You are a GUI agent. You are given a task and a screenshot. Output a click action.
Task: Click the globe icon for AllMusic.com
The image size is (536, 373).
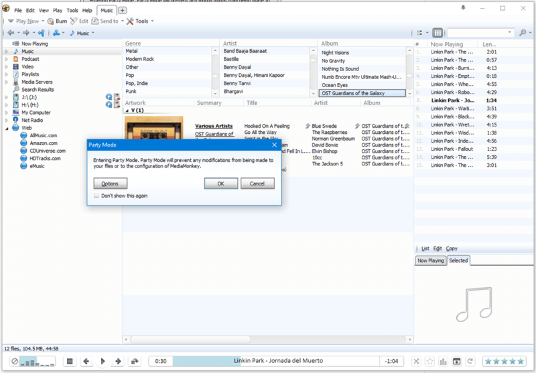pos(23,135)
